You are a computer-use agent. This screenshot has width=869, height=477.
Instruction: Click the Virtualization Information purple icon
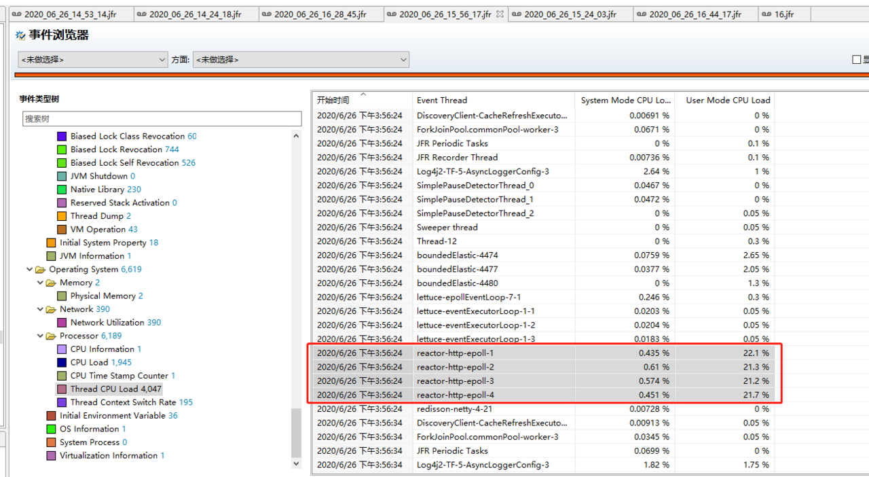pos(51,456)
